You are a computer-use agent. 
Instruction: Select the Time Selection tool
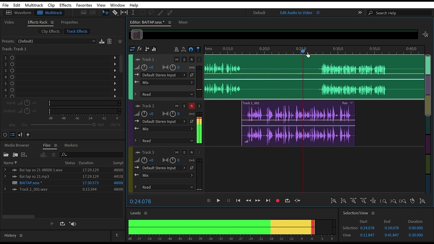133,13
